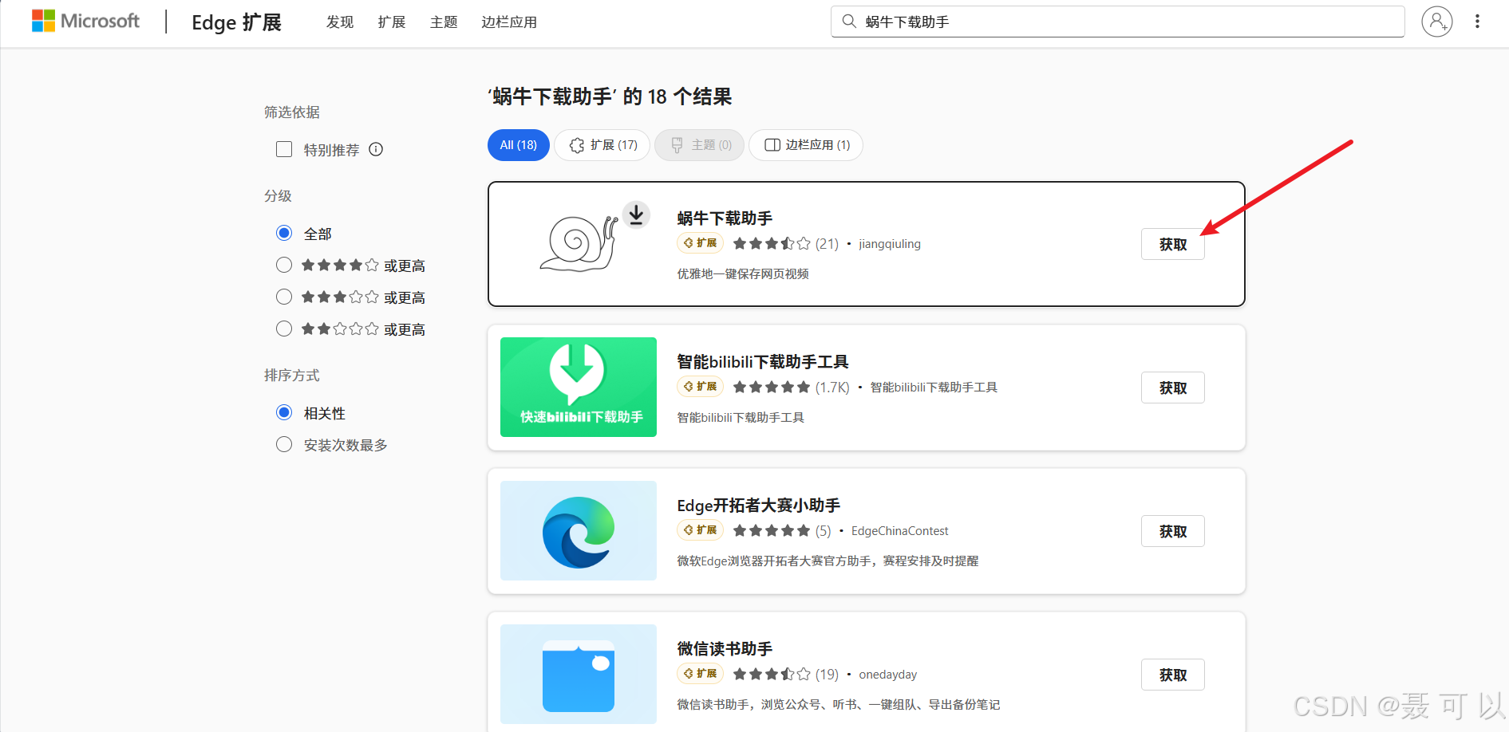Open the Edge开拓者大赛小助手 title link
The width and height of the screenshot is (1509, 732).
point(759,505)
